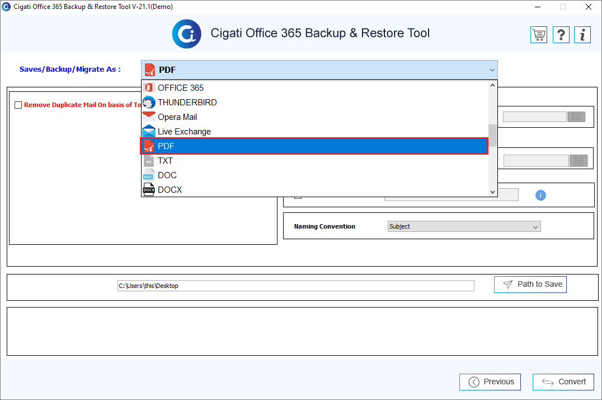Click the format list scrollbar thumb
This screenshot has width=602, height=400.
point(492,136)
